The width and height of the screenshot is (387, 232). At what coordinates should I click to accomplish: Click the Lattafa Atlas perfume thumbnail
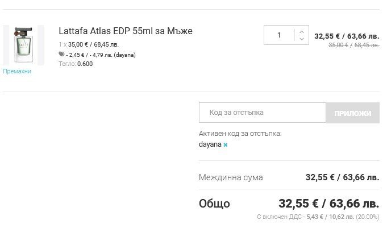[x=23, y=44]
